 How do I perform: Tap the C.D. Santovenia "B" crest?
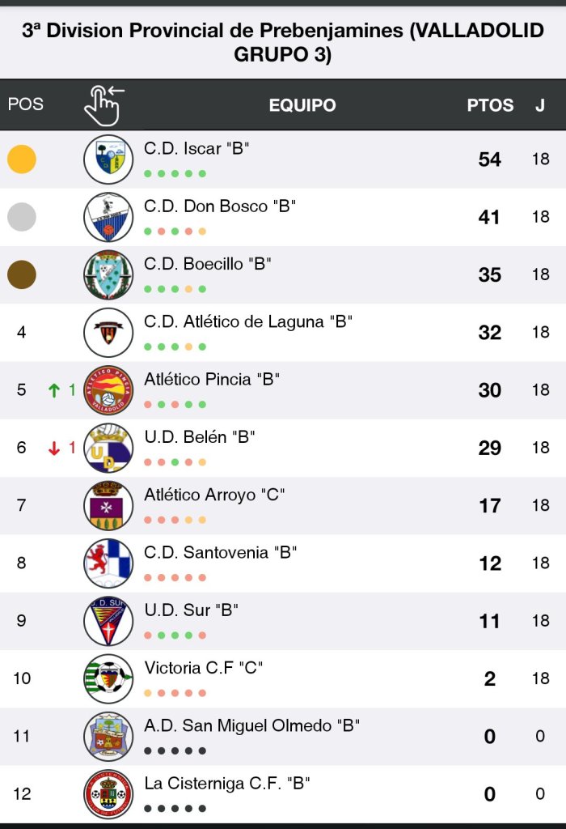tap(108, 563)
